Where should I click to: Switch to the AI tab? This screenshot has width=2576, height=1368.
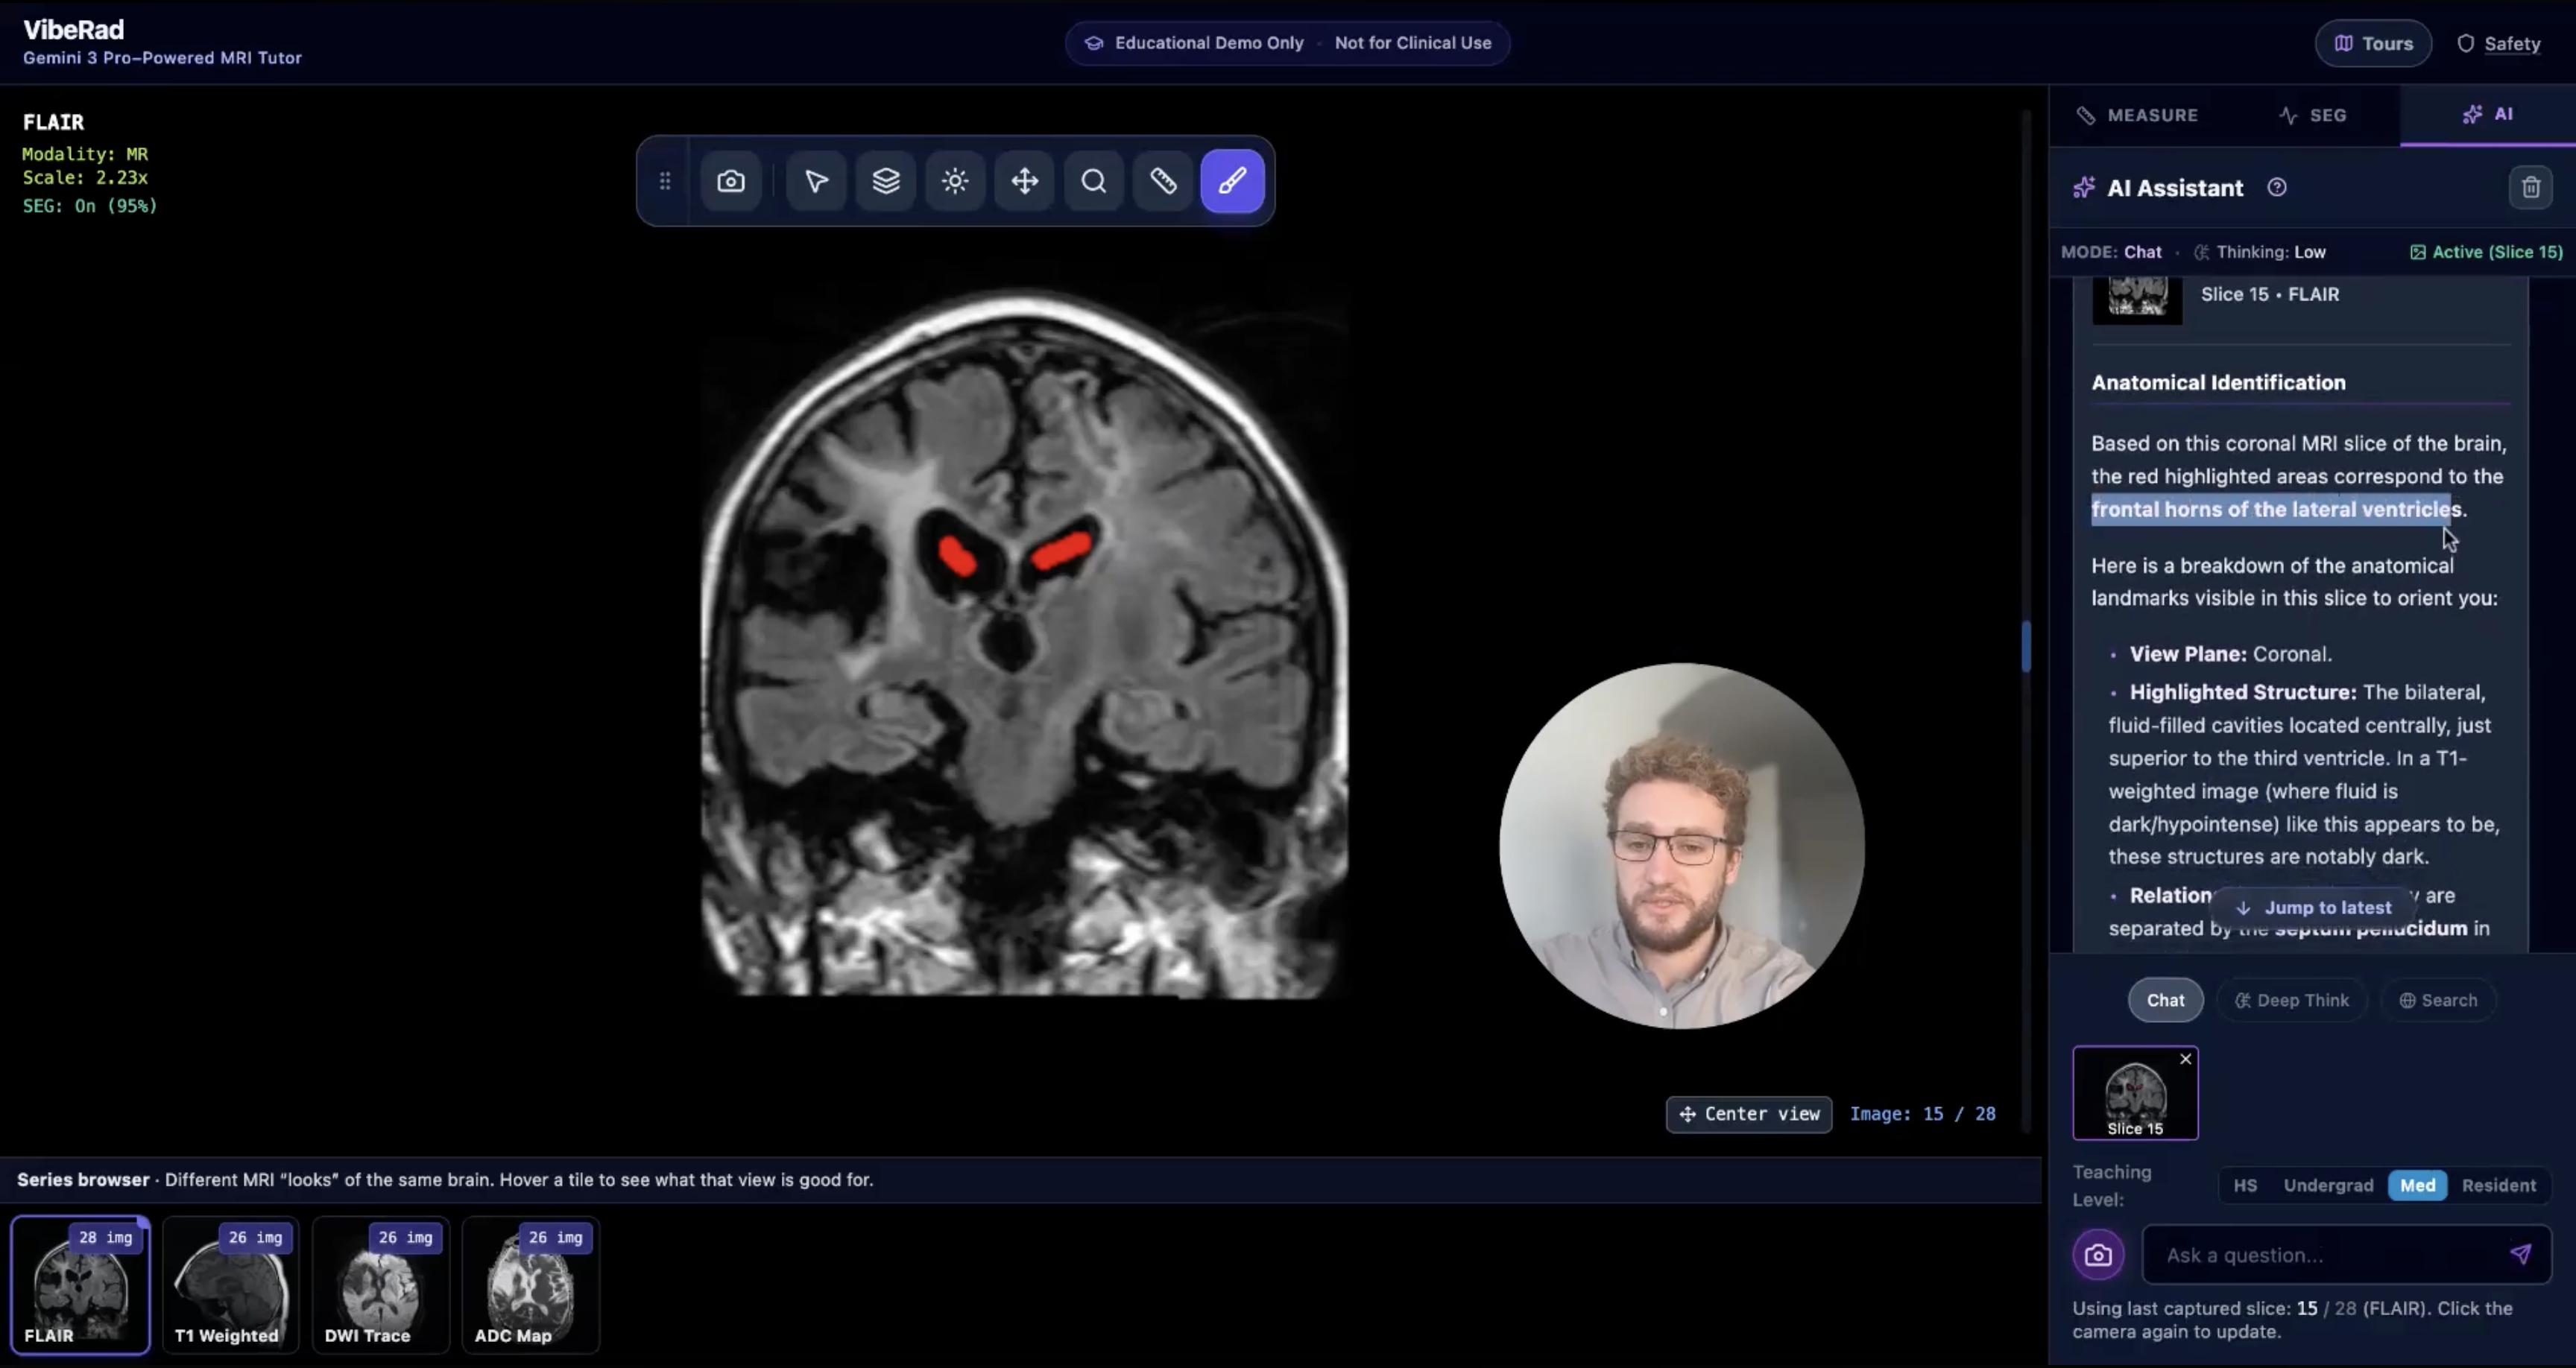[2488, 115]
